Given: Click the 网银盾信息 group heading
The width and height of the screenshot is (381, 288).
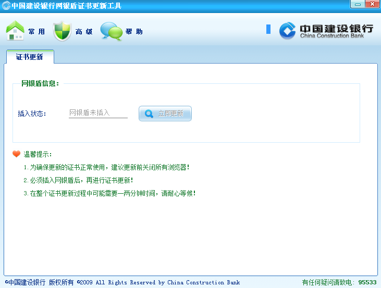Looking at the screenshot, I should point(40,83).
